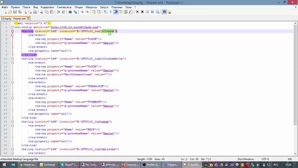Open the Запуск menu
Screen dimensions: 298x168
click(104, 7)
